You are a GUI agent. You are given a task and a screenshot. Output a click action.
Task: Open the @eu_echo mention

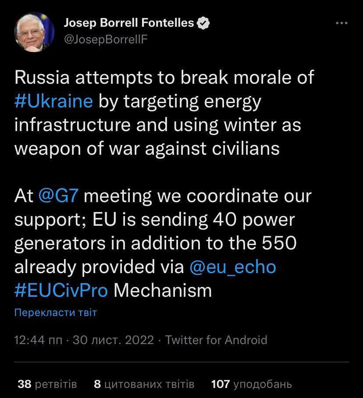coord(232,267)
